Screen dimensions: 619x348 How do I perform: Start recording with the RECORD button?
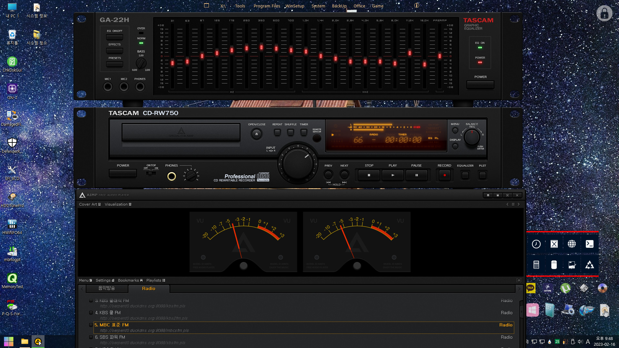tap(445, 175)
